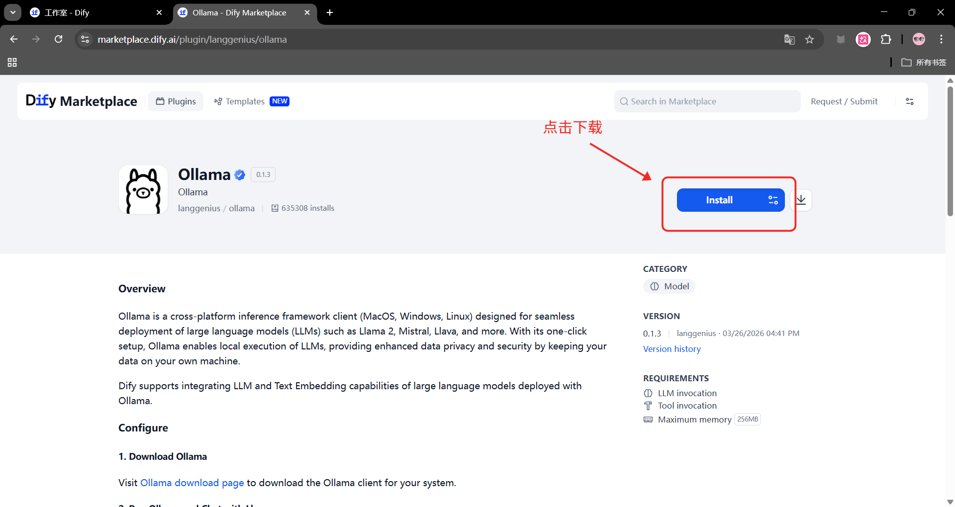
Task: Open the apps grid in bookmarks bar
Action: [12, 62]
